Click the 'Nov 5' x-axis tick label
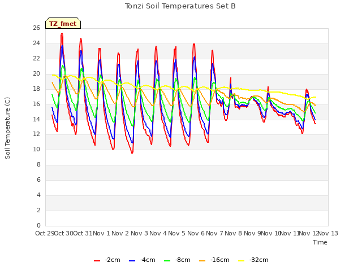This screenshot has height=271, width=362. coord(177,233)
